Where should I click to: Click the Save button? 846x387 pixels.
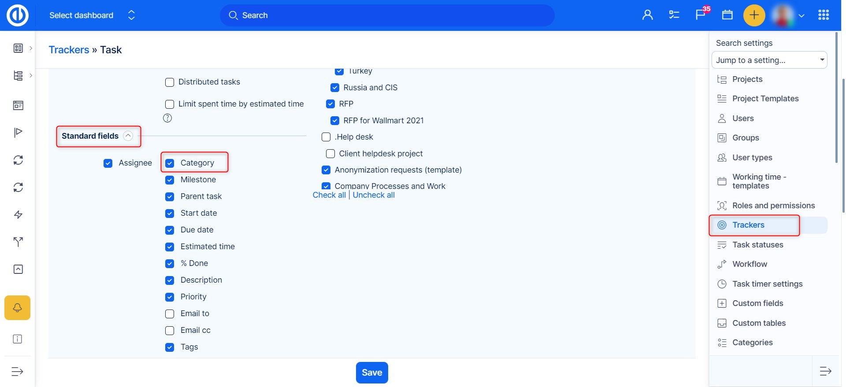pyautogui.click(x=371, y=372)
